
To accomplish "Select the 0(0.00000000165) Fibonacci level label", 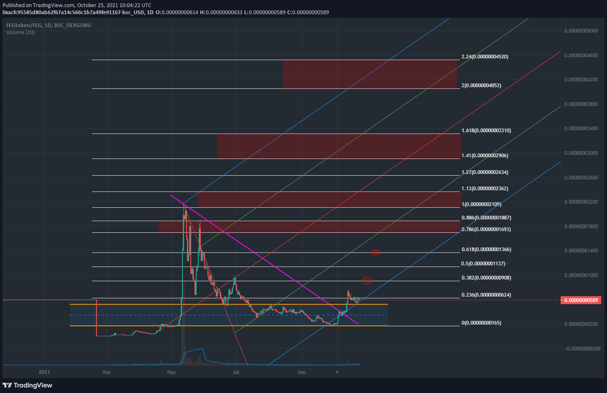I will pos(481,323).
